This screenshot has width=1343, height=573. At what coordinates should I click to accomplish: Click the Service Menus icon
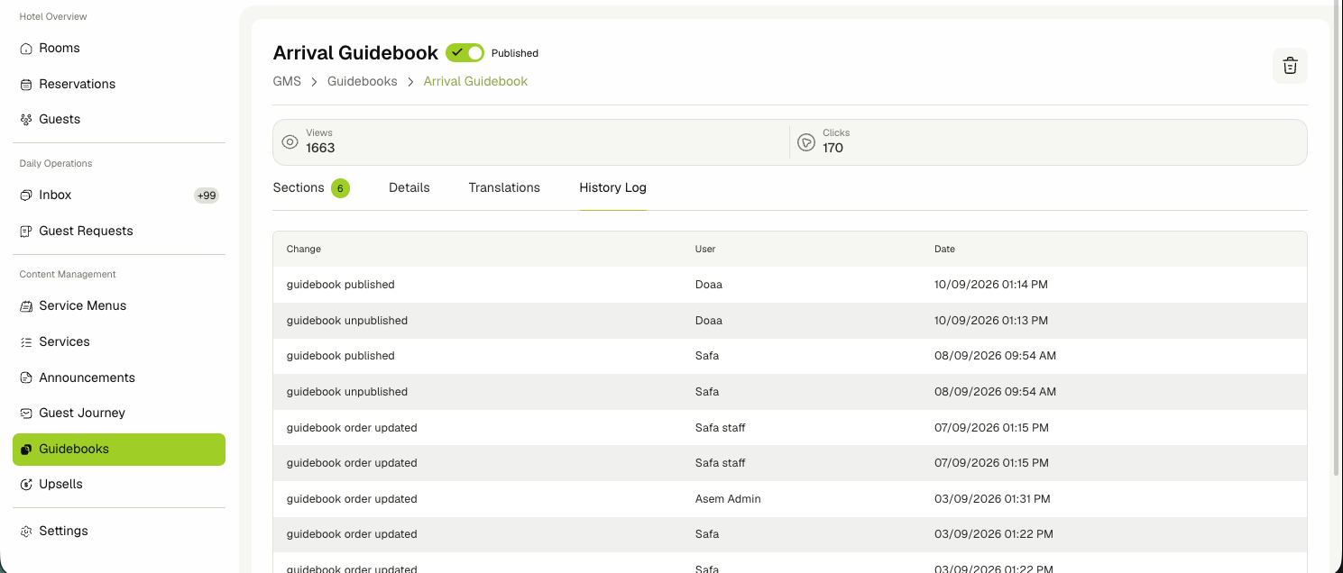pyautogui.click(x=26, y=306)
